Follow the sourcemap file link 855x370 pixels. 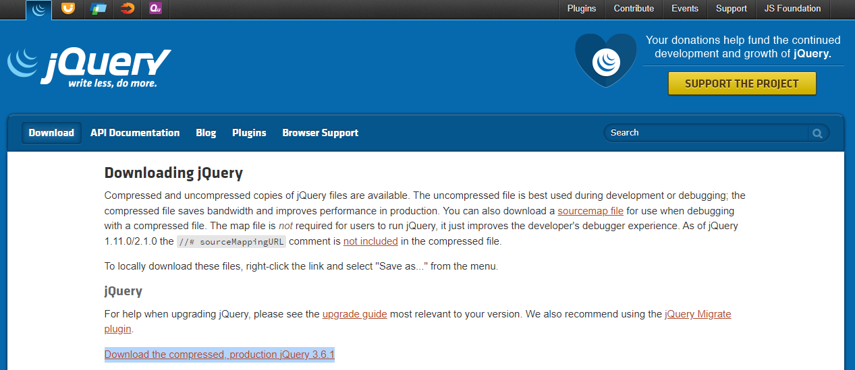tap(590, 211)
